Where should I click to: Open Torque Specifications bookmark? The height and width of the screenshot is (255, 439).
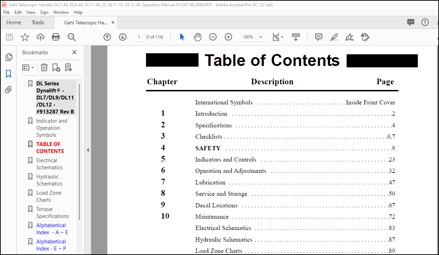coord(53,213)
